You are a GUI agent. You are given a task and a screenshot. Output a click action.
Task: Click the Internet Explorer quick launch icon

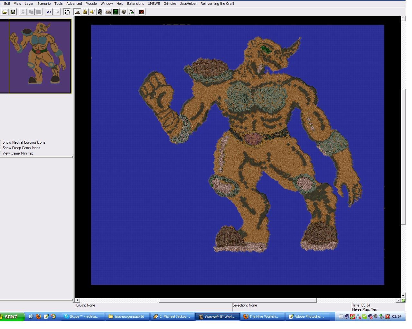[31, 316]
